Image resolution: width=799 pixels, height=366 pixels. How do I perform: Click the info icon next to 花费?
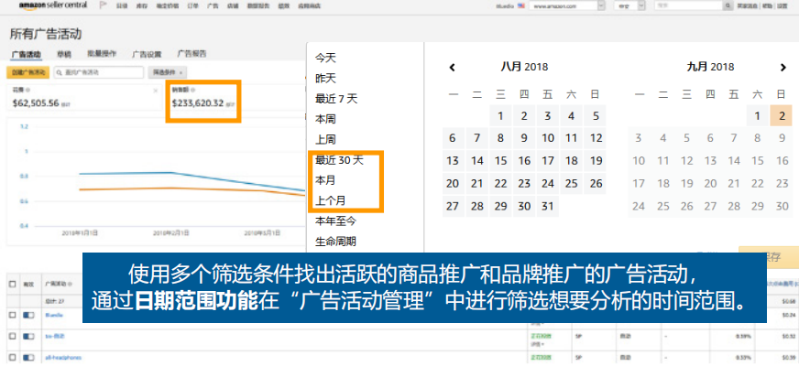tap(27, 90)
